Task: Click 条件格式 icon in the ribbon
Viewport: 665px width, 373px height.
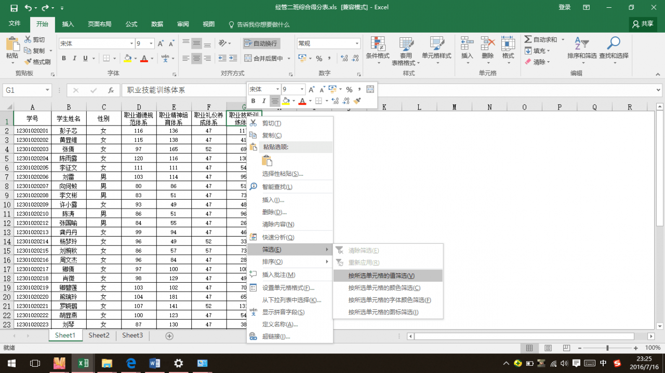Action: [378, 44]
